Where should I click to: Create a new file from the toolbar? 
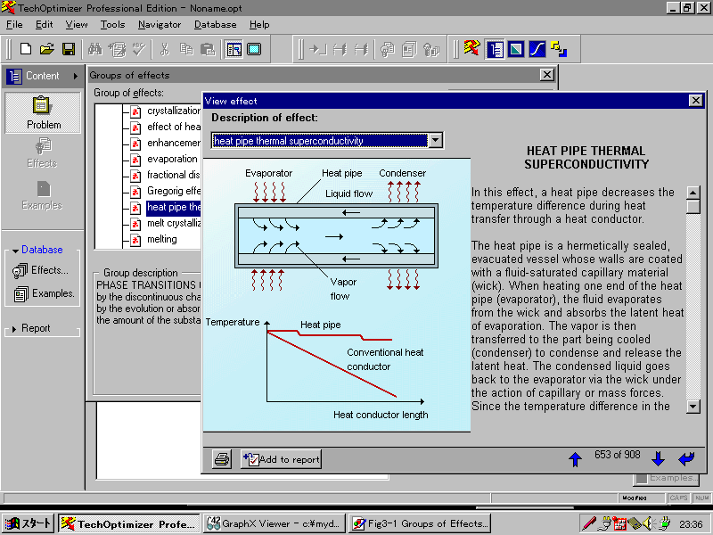pos(26,49)
